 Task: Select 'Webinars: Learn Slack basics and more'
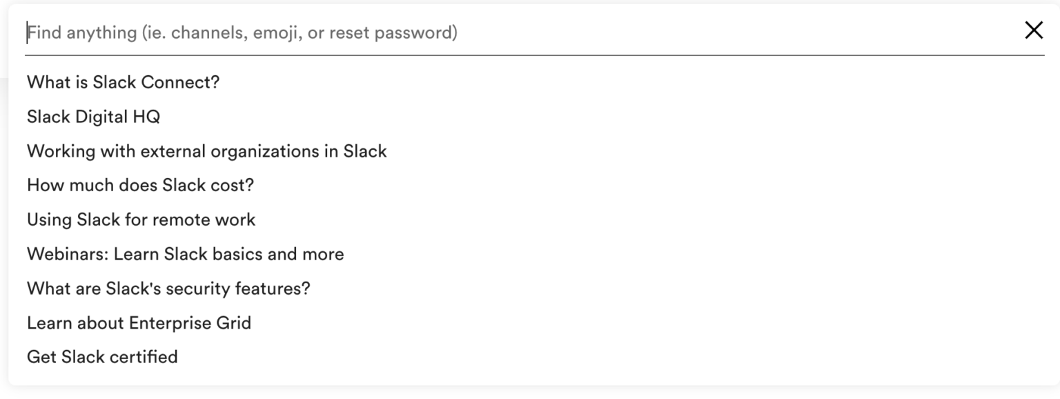click(x=185, y=254)
